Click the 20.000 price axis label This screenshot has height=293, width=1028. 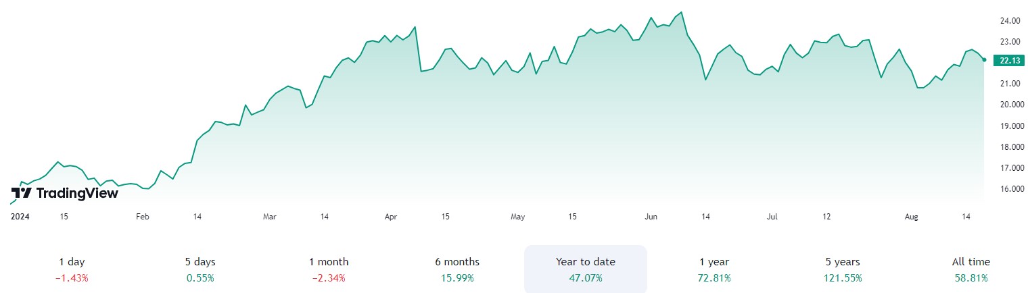click(1009, 105)
